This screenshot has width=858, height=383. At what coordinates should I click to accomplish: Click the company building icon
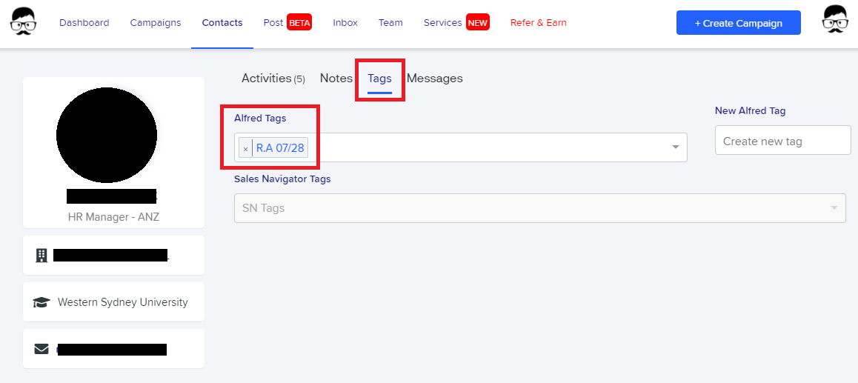[x=41, y=255]
